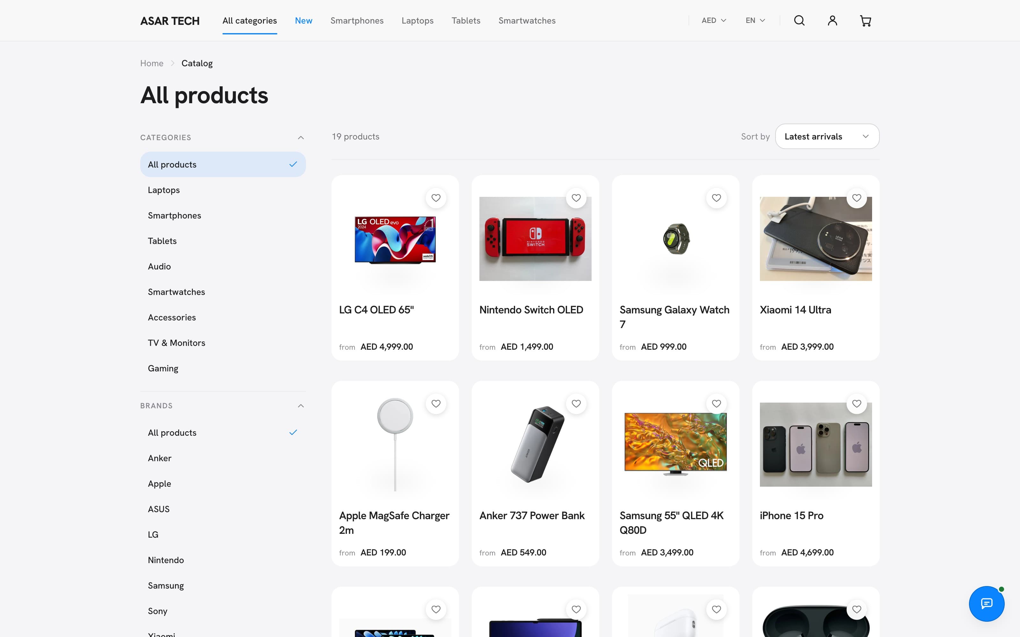Screen dimensions: 1020x637
Task: Filter by Gaming category
Action: pos(223,368)
